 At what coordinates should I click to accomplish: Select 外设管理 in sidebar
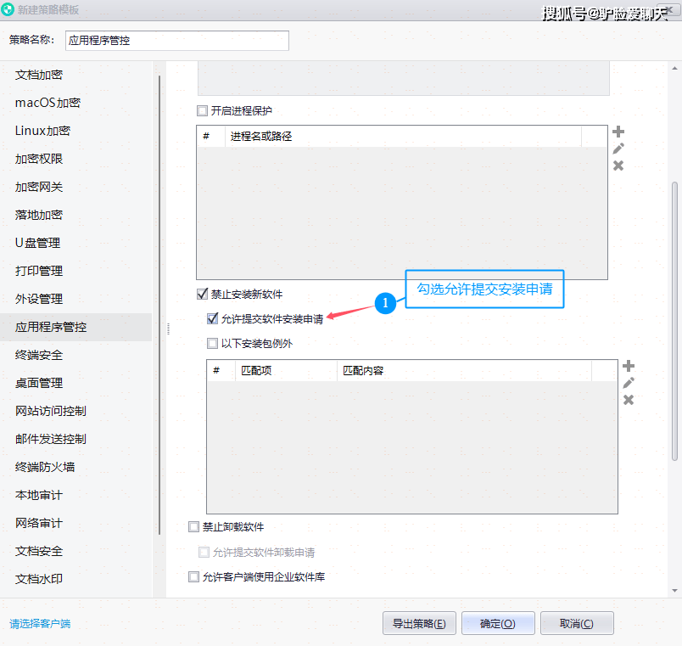point(76,299)
